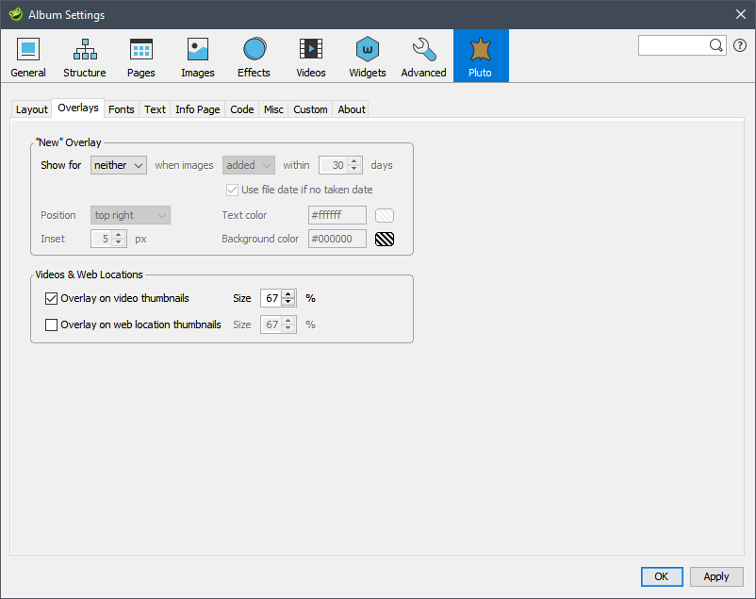Toggle 'Use file date if no taken date'

233,190
